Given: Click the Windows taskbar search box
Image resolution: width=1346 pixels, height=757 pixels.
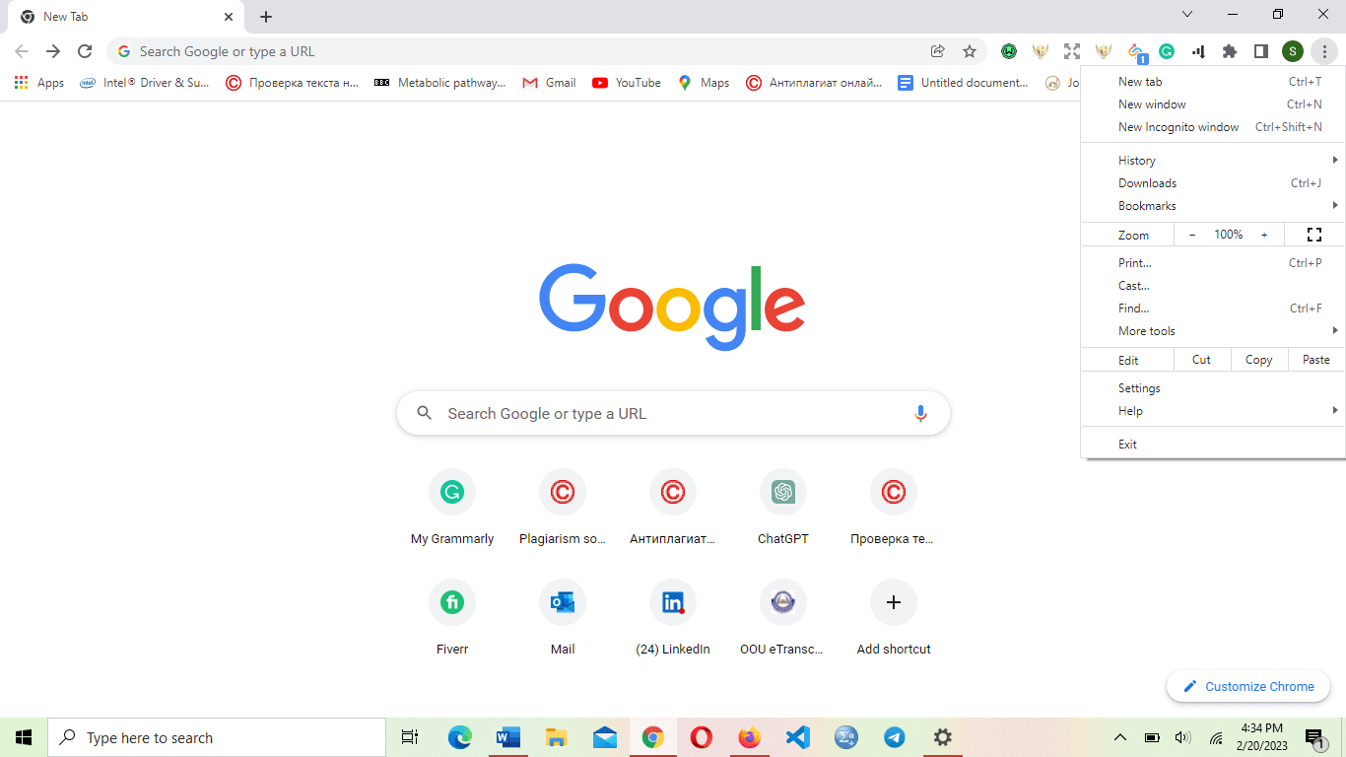Looking at the screenshot, I should click(x=217, y=737).
